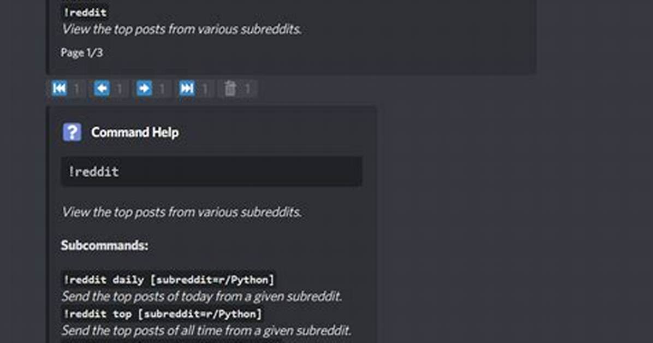653x343 pixels.
Task: Click the Page 1/3 footer text
Action: pos(82,52)
